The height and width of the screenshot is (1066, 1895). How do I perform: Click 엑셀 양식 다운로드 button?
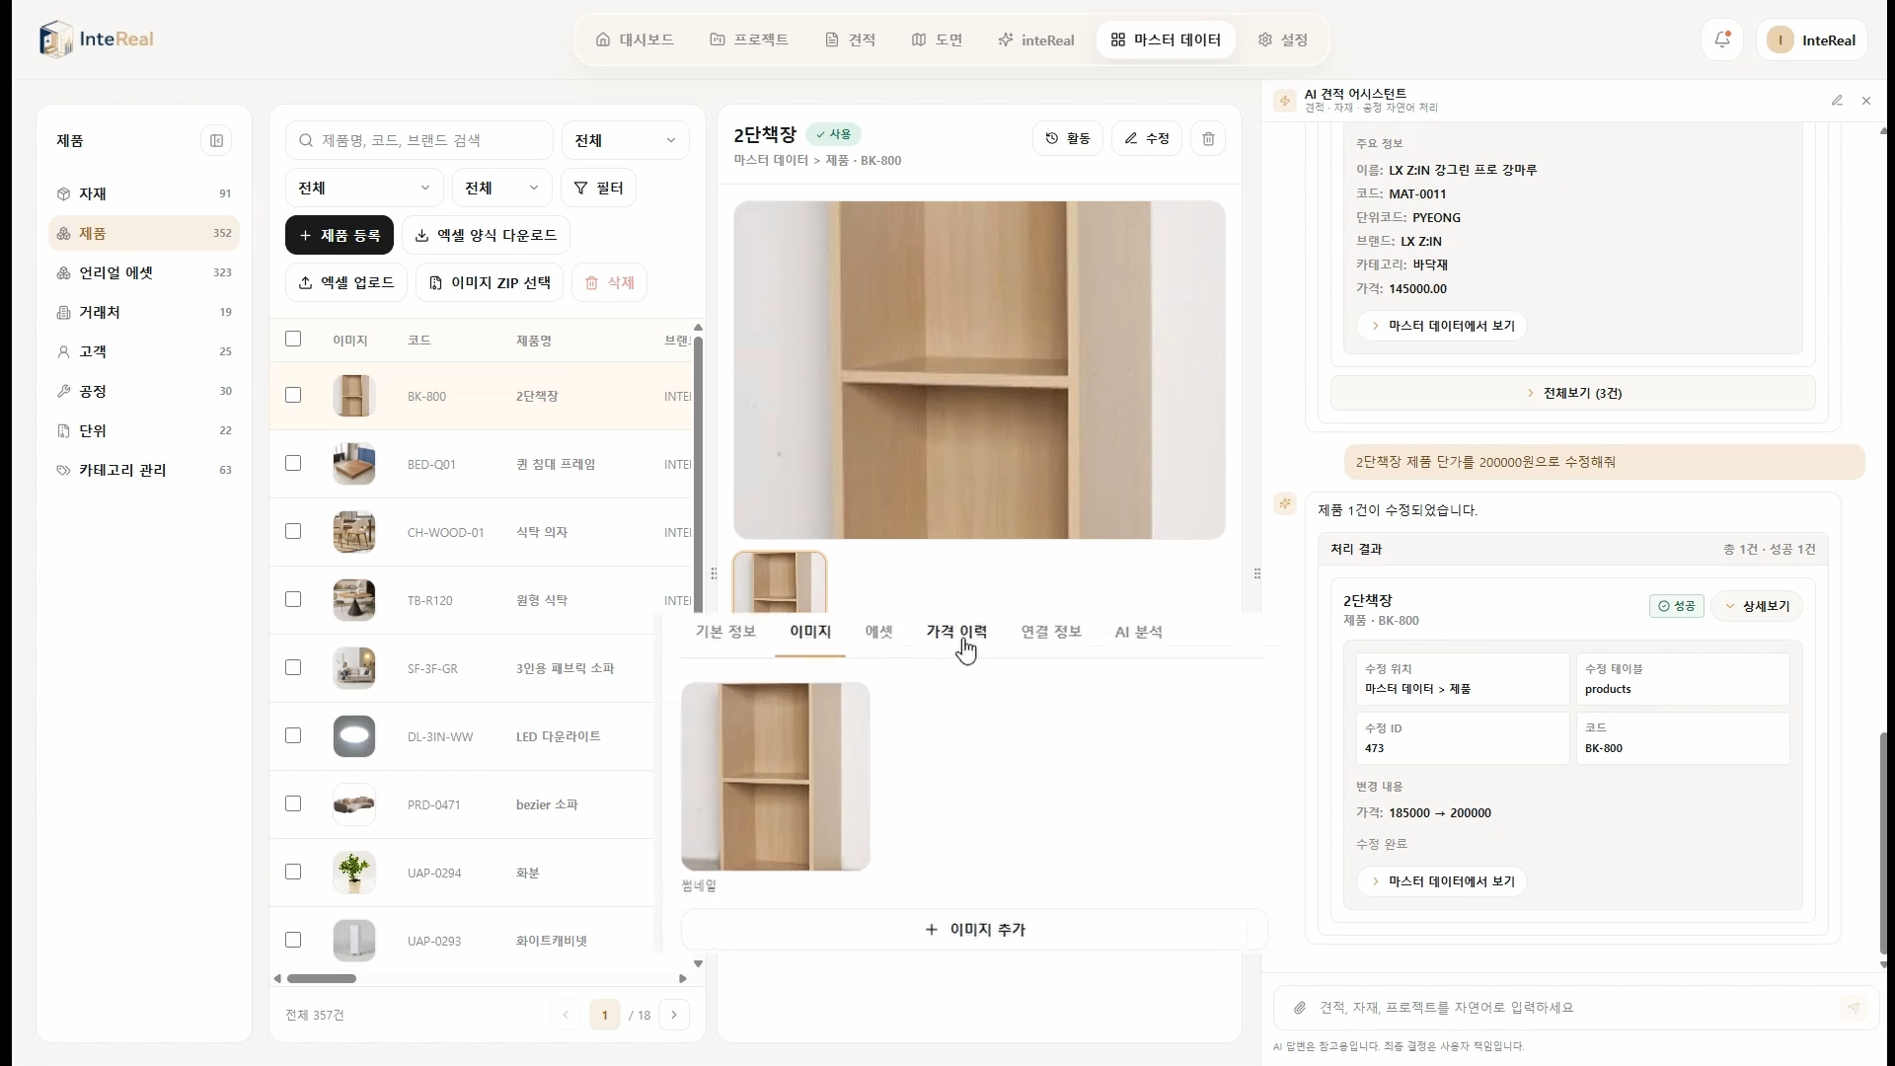[x=486, y=235]
